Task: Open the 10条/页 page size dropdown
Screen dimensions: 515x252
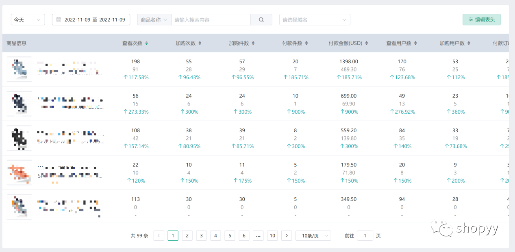Action: pos(313,236)
